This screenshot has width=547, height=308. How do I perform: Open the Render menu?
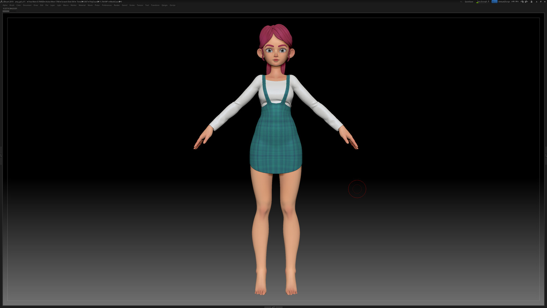(x=117, y=5)
